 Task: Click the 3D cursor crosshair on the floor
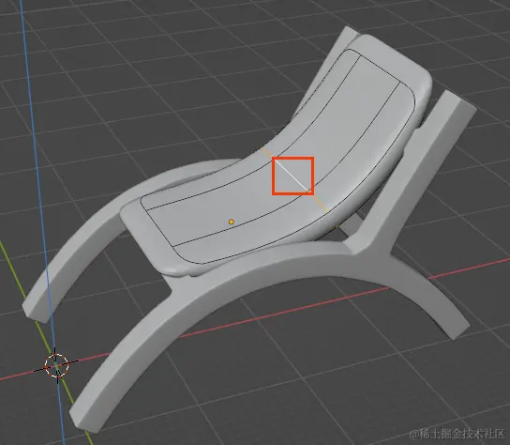point(57,365)
